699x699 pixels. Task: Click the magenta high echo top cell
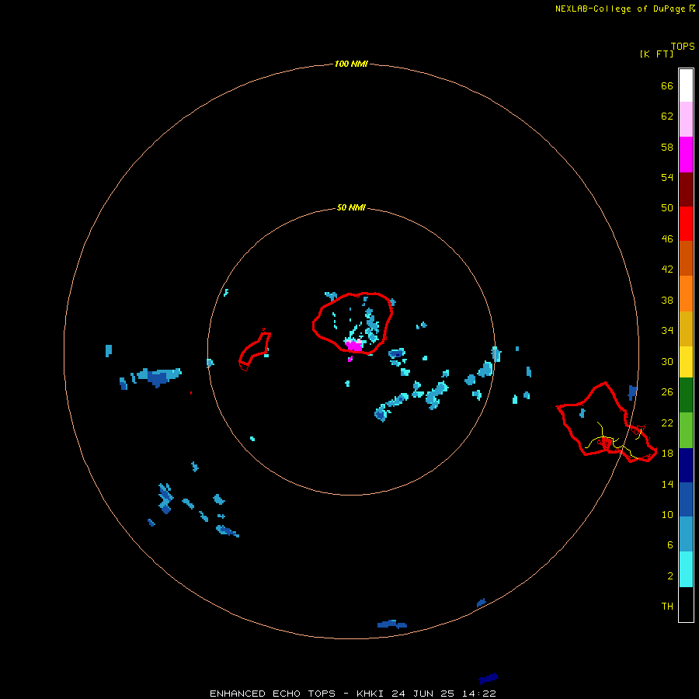[x=355, y=346]
